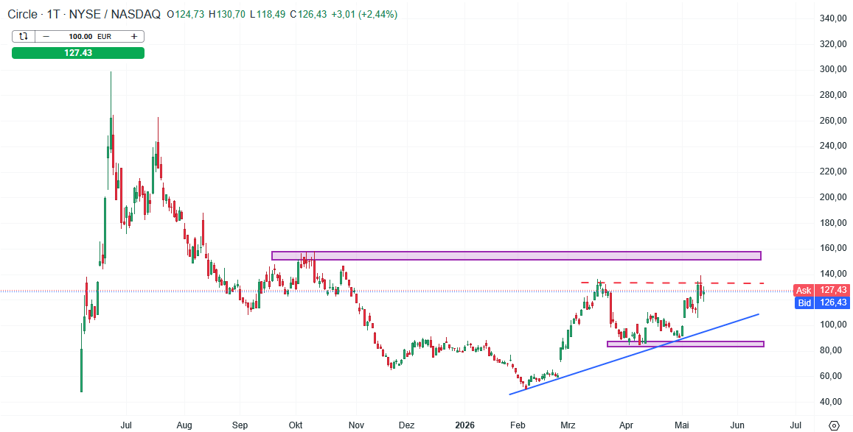
Task: Click the red Ask 127,43 price label
Action: [821, 291]
